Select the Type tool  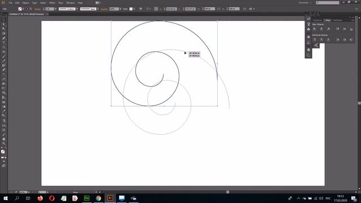pos(3,43)
